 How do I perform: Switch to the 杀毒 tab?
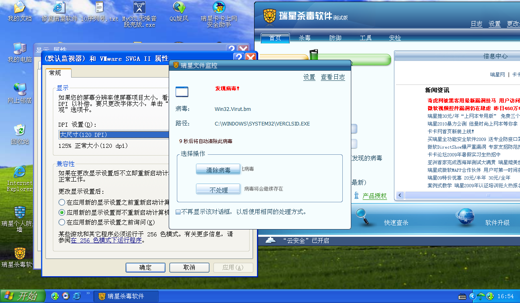point(305,38)
